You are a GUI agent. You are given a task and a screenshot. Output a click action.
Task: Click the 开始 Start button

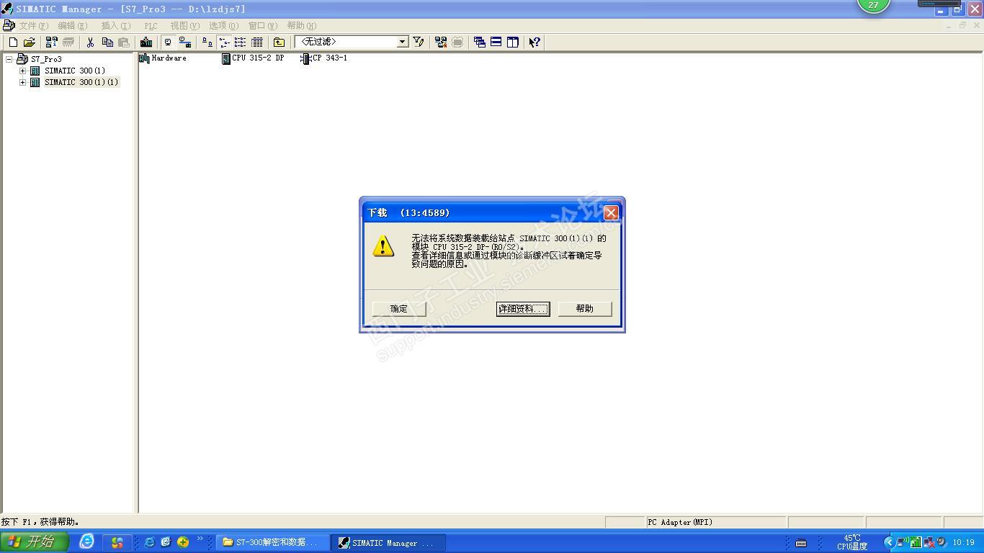click(x=35, y=542)
